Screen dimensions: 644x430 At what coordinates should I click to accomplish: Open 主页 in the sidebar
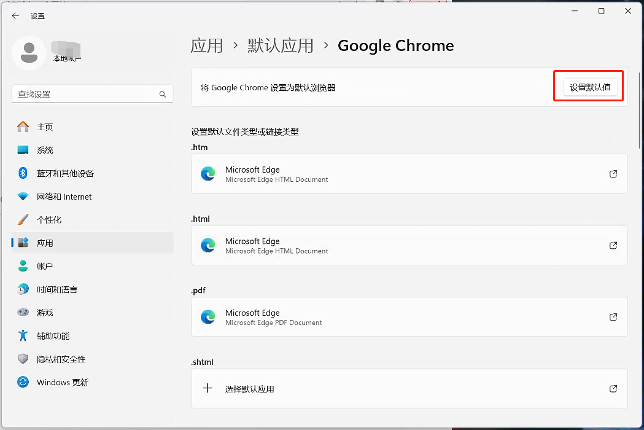click(x=92, y=127)
